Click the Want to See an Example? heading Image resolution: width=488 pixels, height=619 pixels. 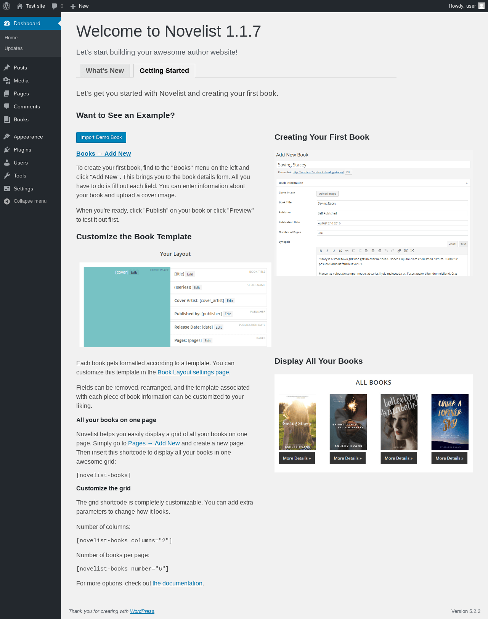pos(125,115)
